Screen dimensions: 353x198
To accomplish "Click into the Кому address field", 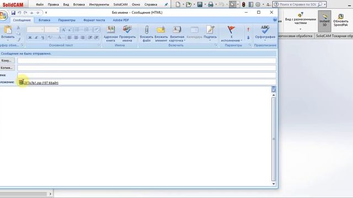I will click(x=147, y=61).
